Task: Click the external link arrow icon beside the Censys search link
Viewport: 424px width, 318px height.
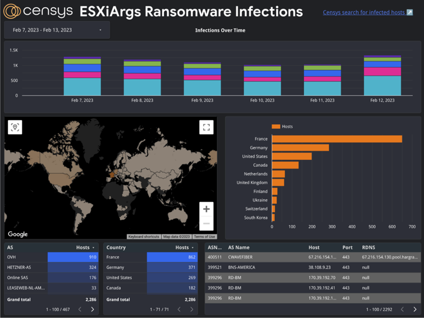Action: (410, 12)
